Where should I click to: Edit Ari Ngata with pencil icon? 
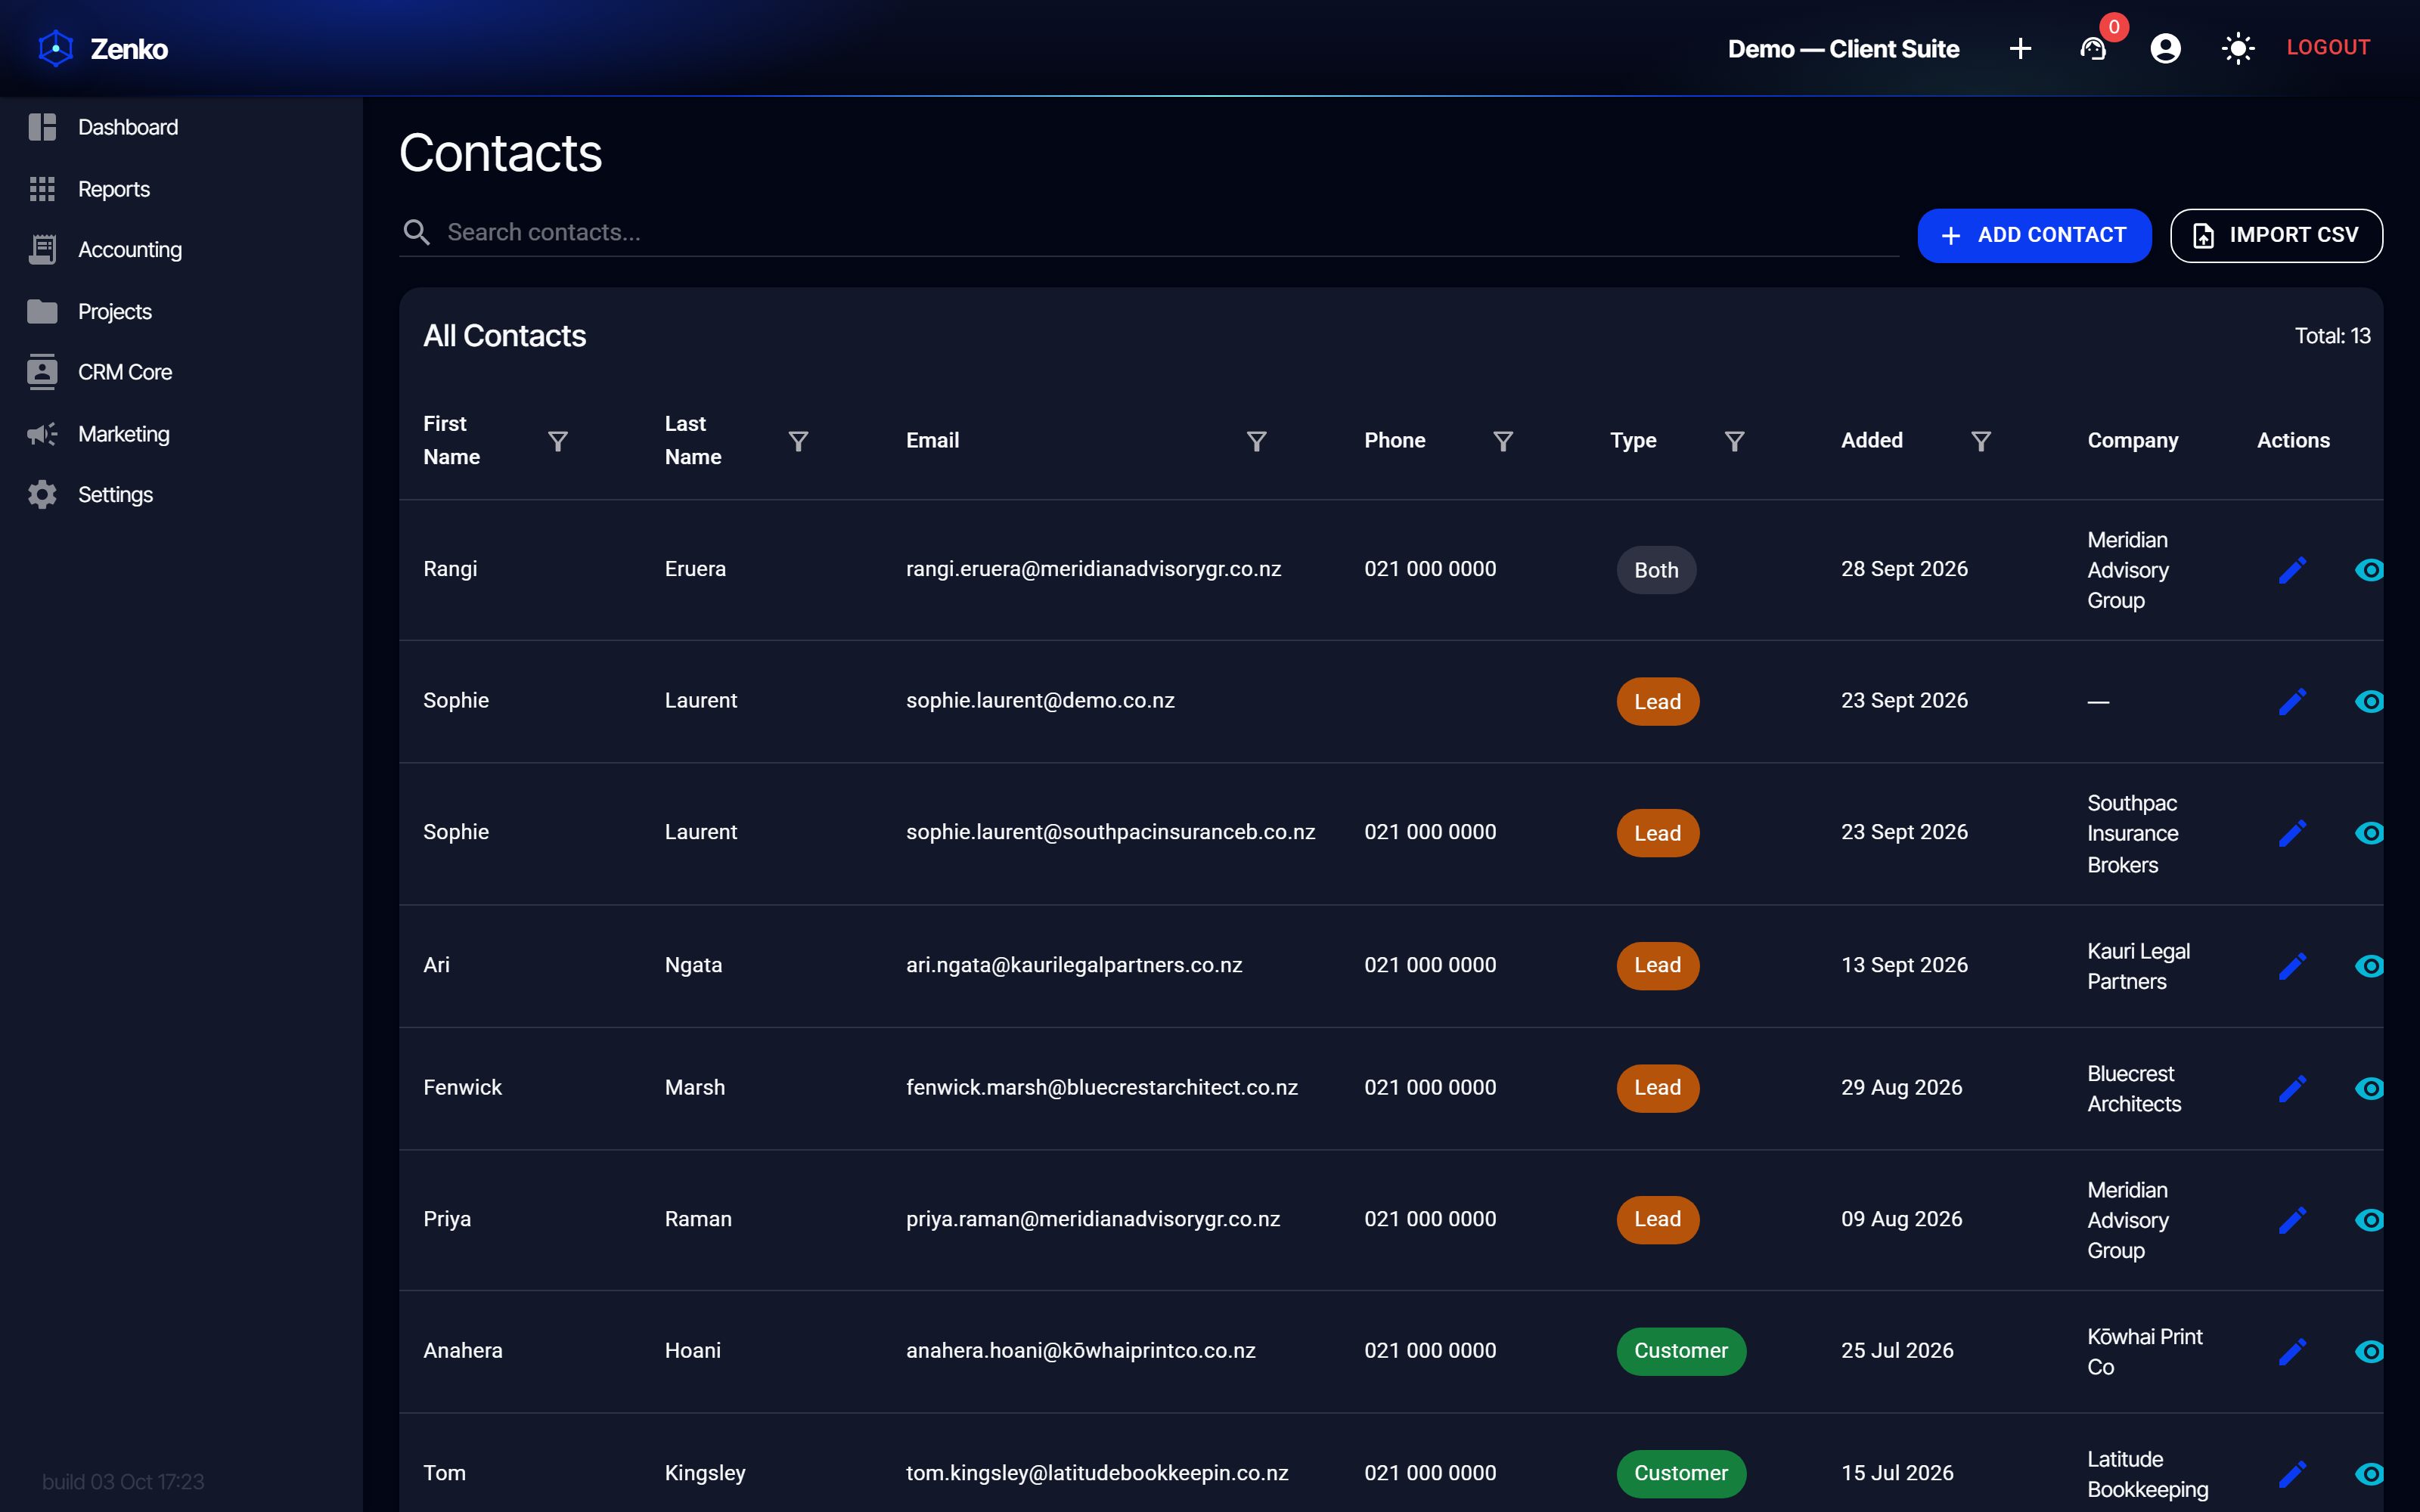pos(2292,966)
